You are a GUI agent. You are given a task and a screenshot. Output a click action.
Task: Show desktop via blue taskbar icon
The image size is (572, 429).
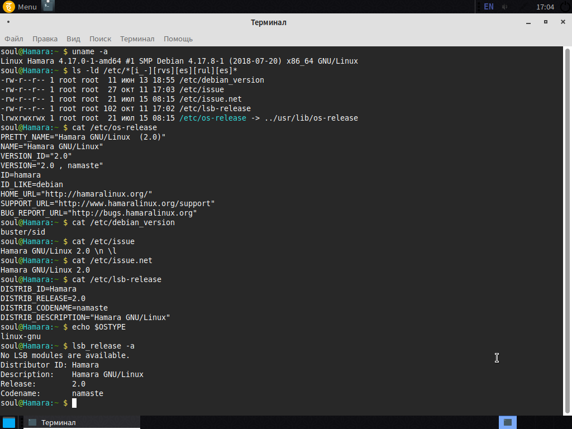9,422
